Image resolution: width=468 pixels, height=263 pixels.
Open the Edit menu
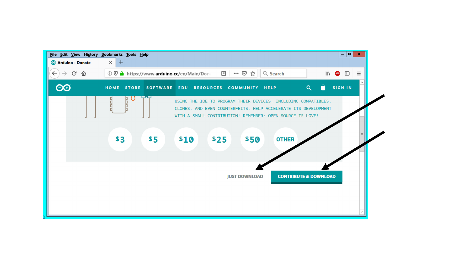64,54
